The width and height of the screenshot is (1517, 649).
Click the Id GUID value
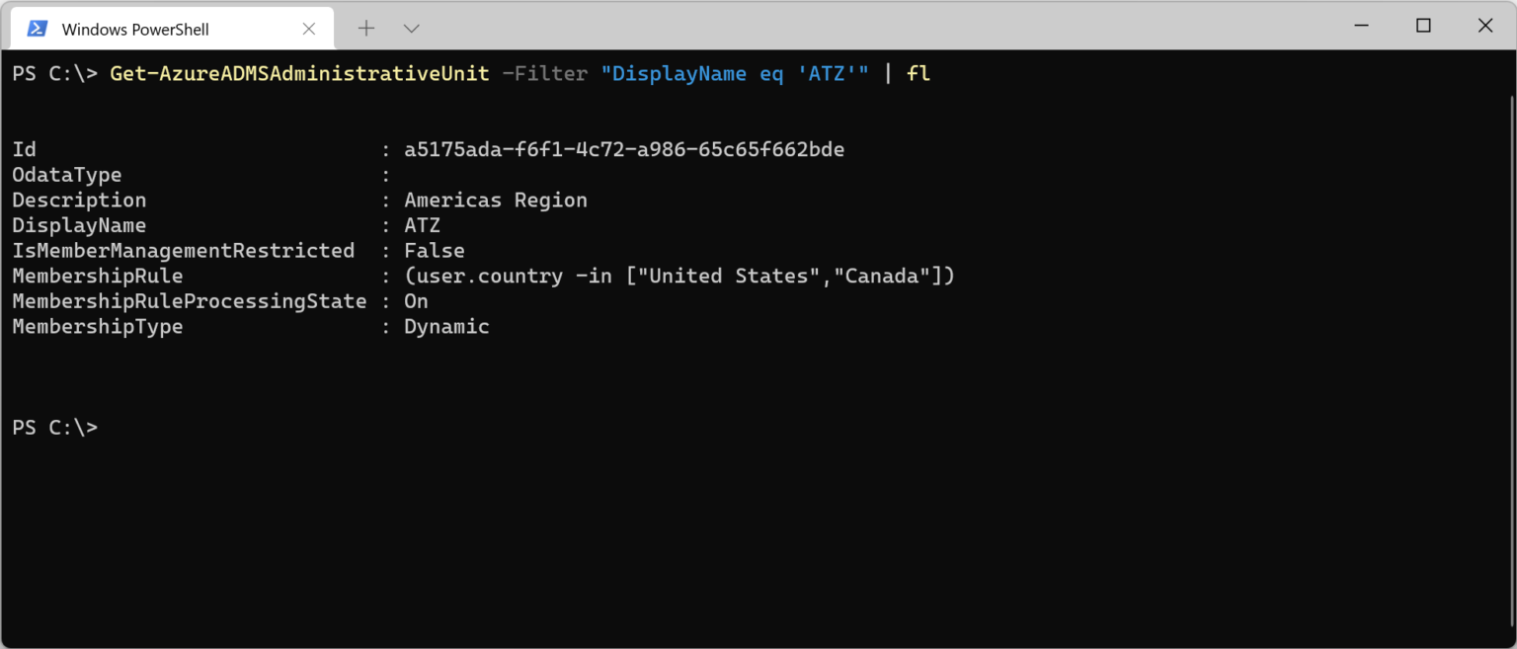pyautogui.click(x=624, y=150)
